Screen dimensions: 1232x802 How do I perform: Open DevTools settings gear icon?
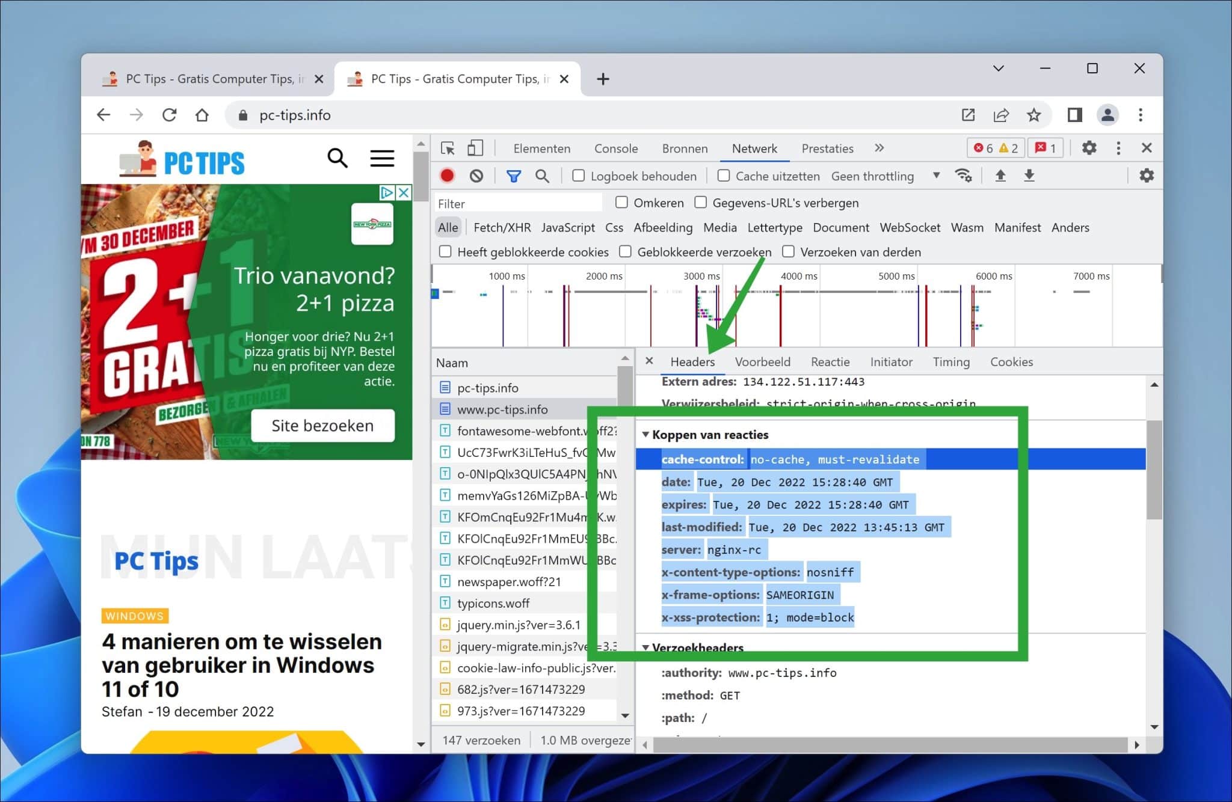click(x=1089, y=148)
